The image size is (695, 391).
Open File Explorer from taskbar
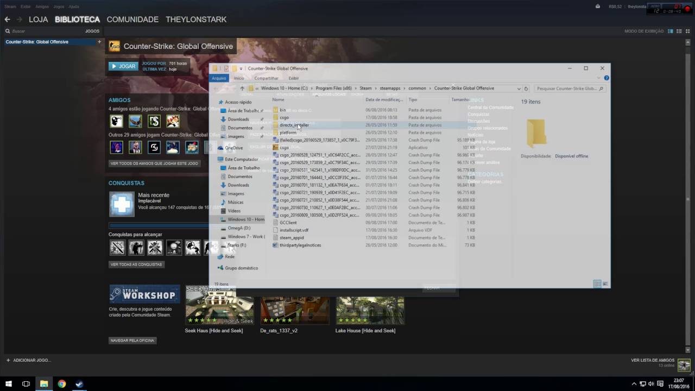(x=43, y=384)
